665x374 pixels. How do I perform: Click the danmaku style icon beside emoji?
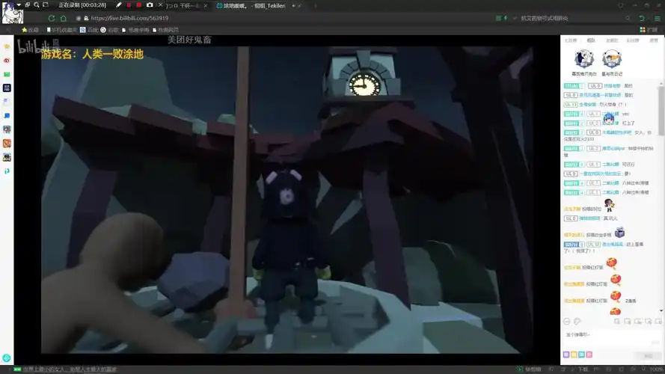point(576,321)
